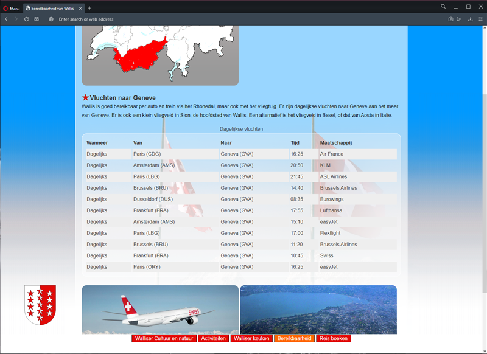Select the Swiss airline cell
487x354 pixels.
[358, 255]
